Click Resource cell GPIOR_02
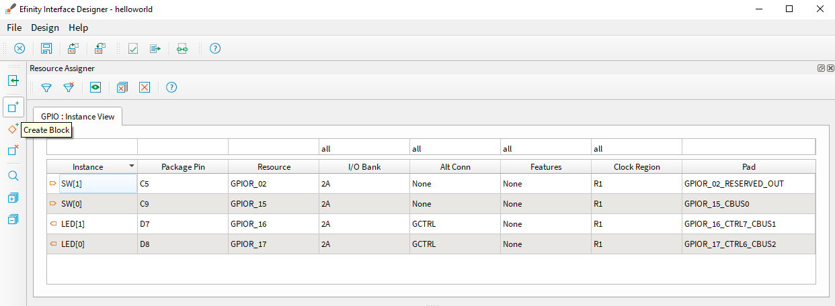 (x=274, y=183)
